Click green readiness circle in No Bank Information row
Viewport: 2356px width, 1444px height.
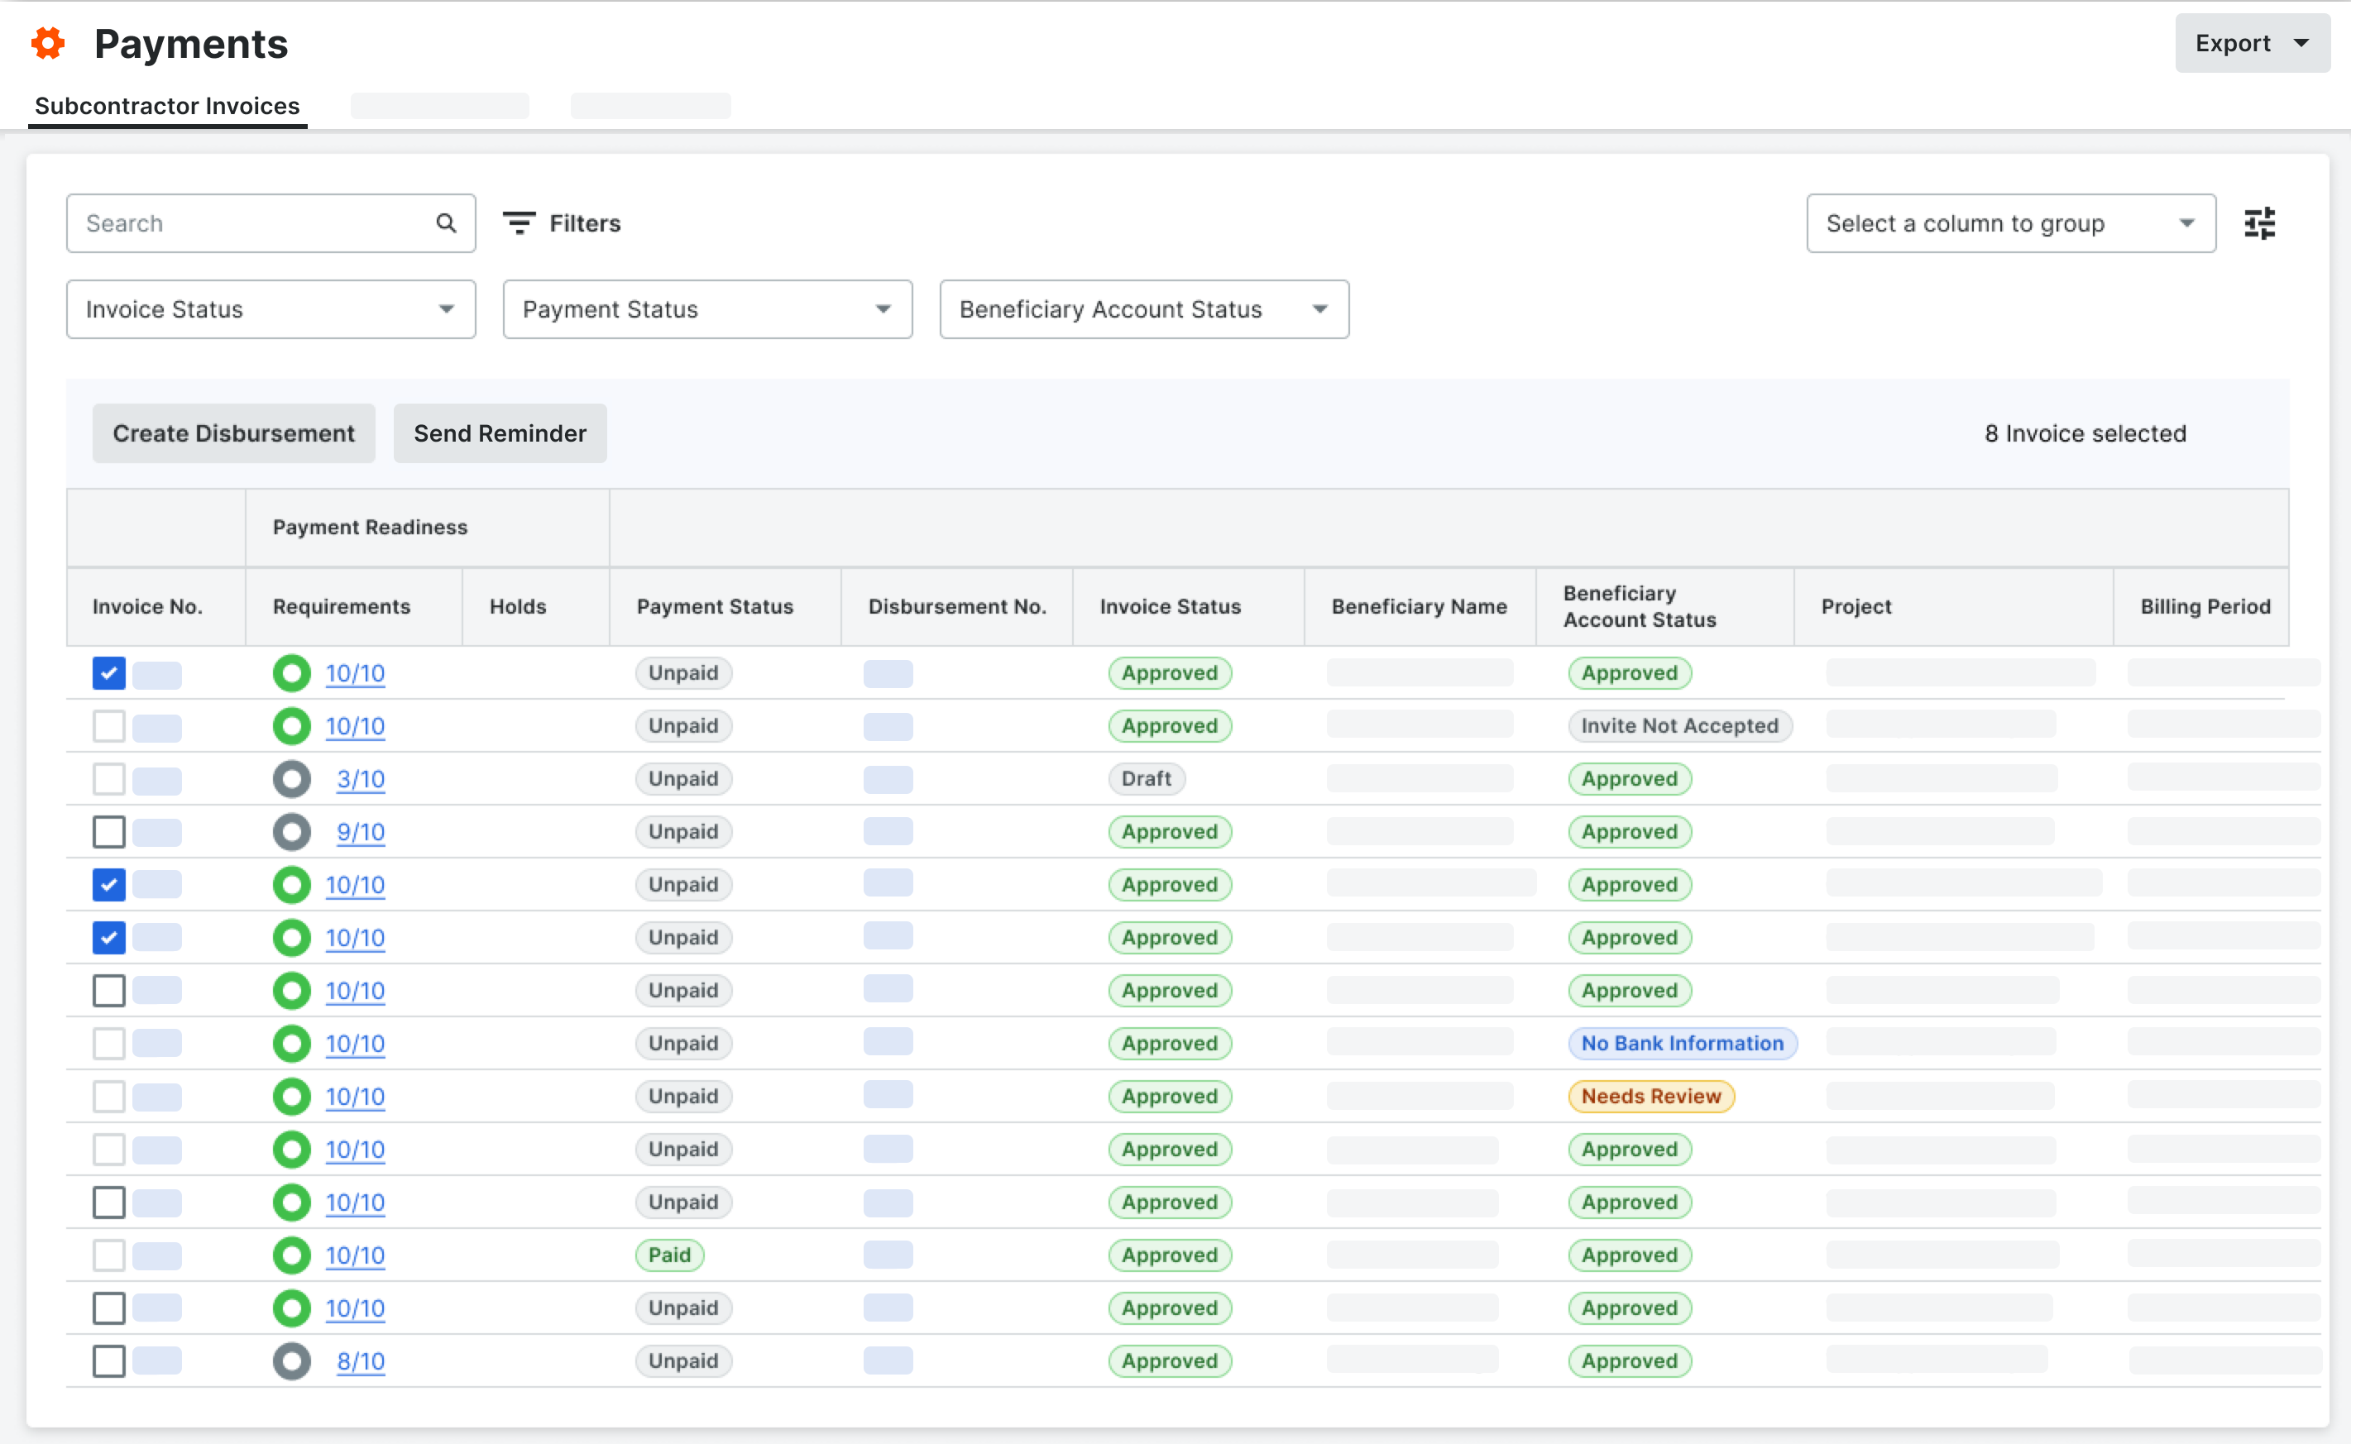292,1044
